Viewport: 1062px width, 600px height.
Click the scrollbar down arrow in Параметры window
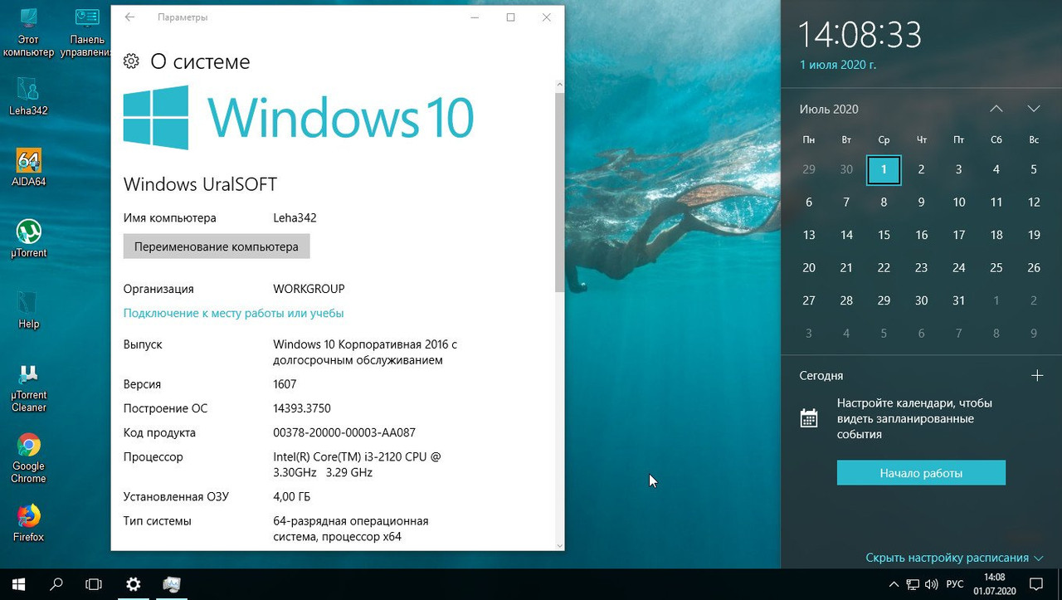click(559, 544)
